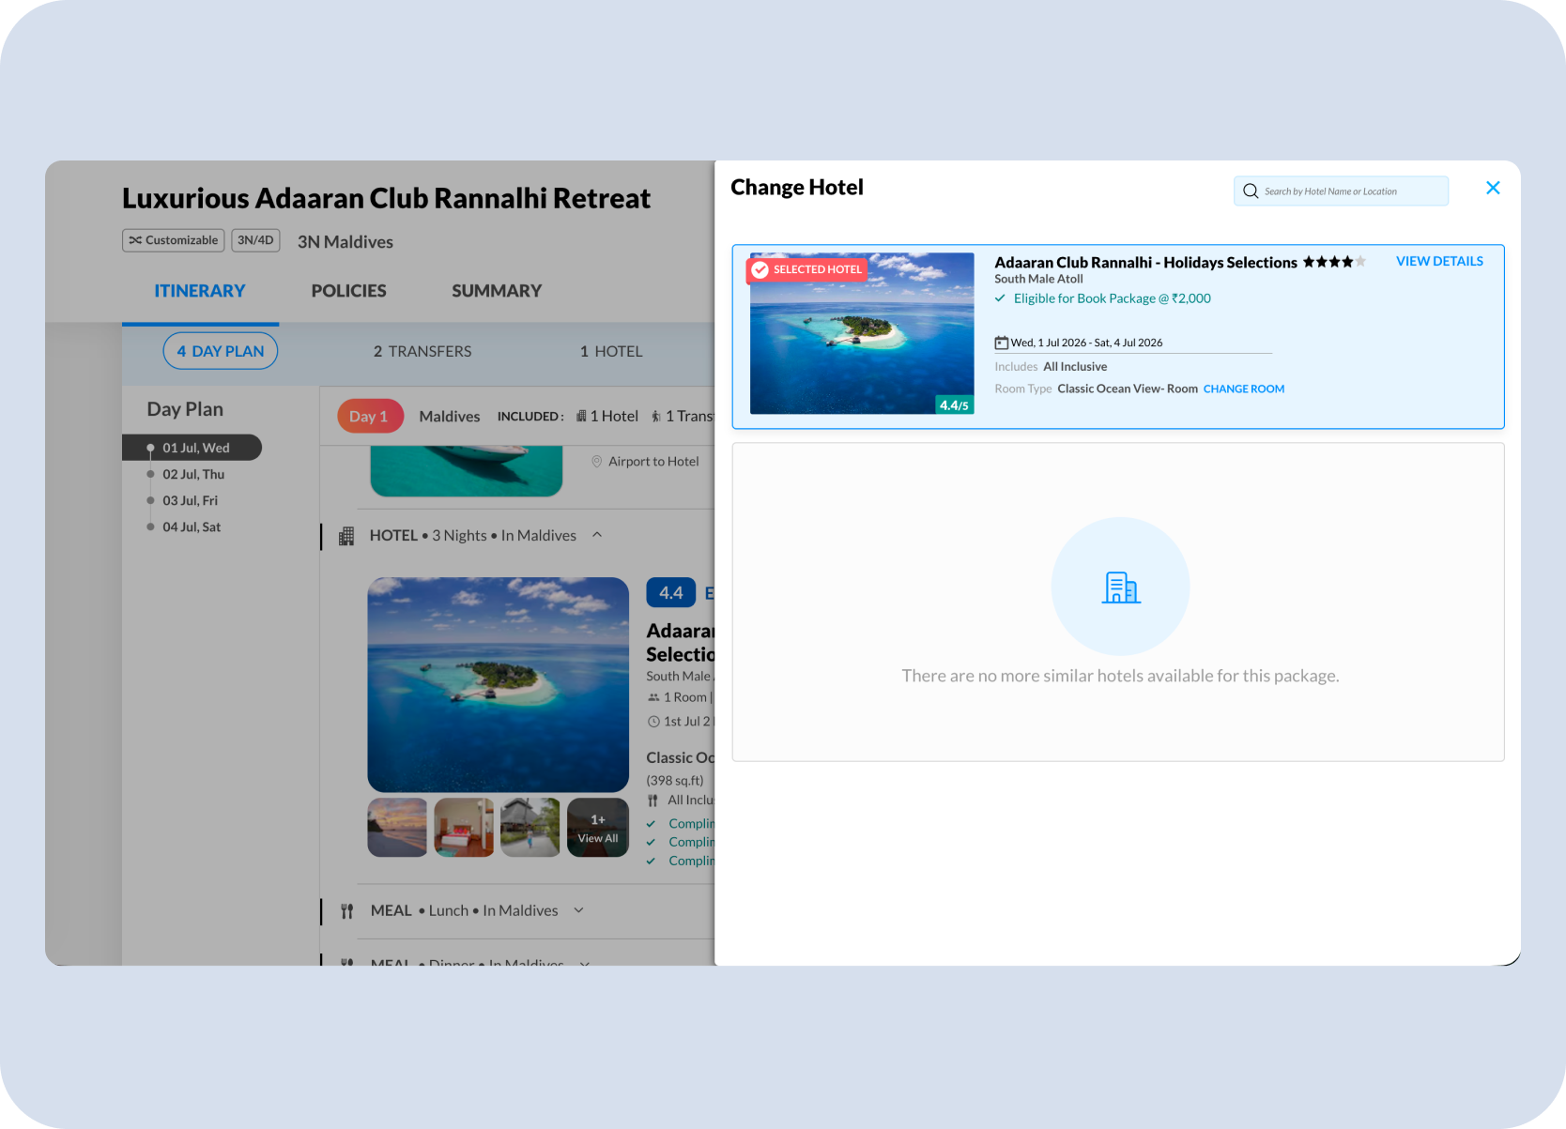Open the sunset beach thumbnail
This screenshot has width=1566, height=1129.
pos(397,827)
